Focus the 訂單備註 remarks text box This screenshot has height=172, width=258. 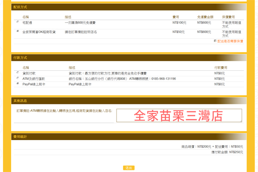click(179, 116)
